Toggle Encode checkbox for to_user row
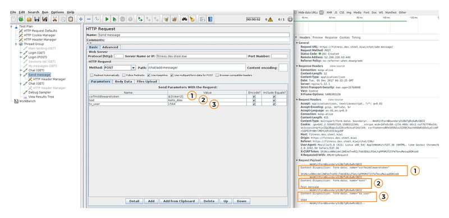The height and width of the screenshot is (218, 449). click(x=254, y=104)
